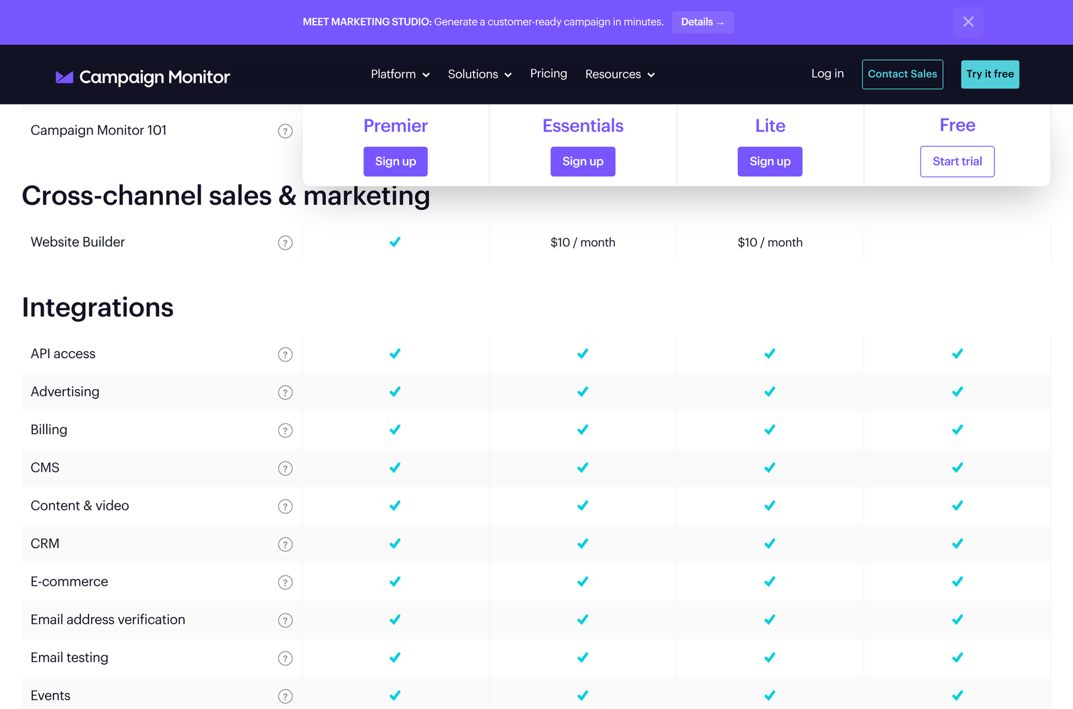Click Essentials $10 / month Website Builder price
The image size is (1073, 709).
(583, 243)
